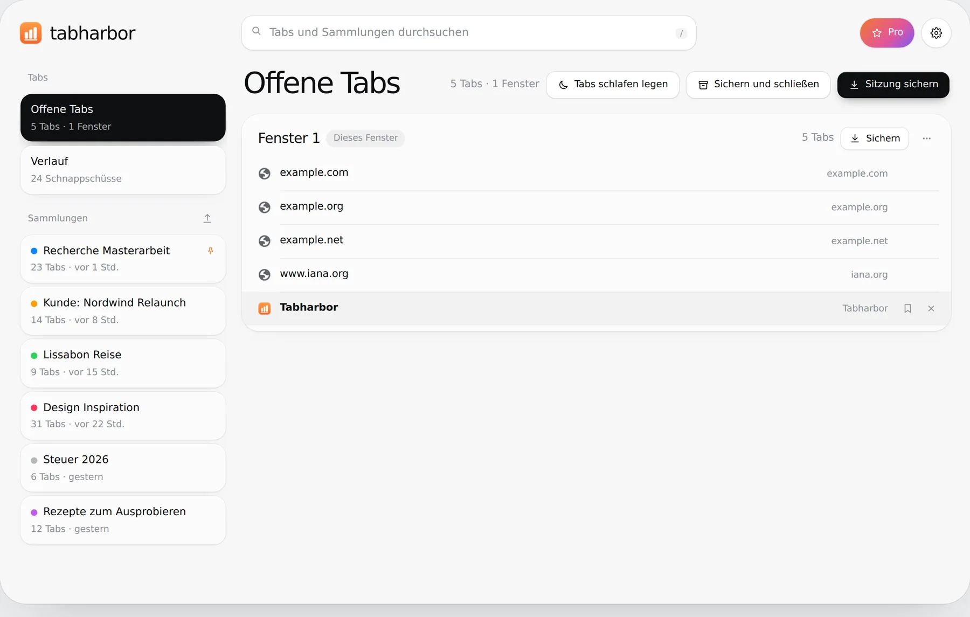Click the Sammlungen section label
970x617 pixels.
coord(58,218)
